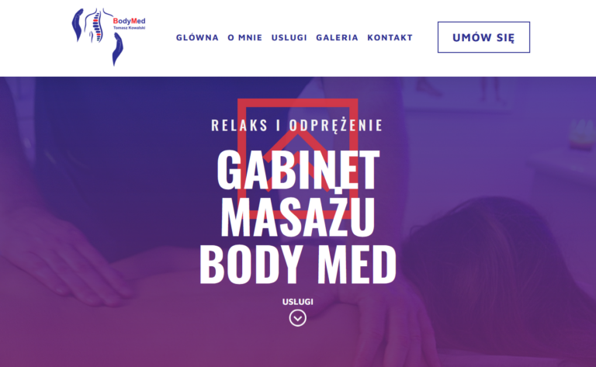This screenshot has width=596, height=367.
Task: Go to the O mnie page
Action: [x=244, y=37]
